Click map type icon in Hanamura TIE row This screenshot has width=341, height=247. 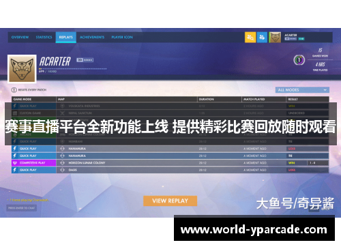62,156
